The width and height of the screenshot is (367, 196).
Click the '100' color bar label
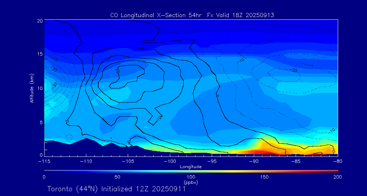point(191,177)
